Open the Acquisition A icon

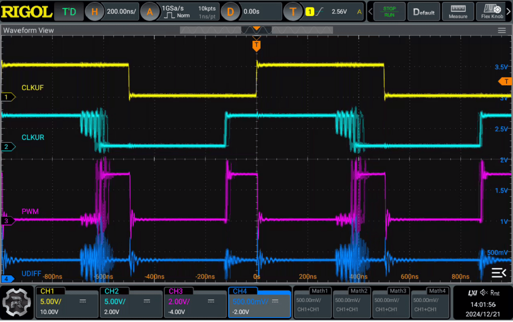click(149, 12)
